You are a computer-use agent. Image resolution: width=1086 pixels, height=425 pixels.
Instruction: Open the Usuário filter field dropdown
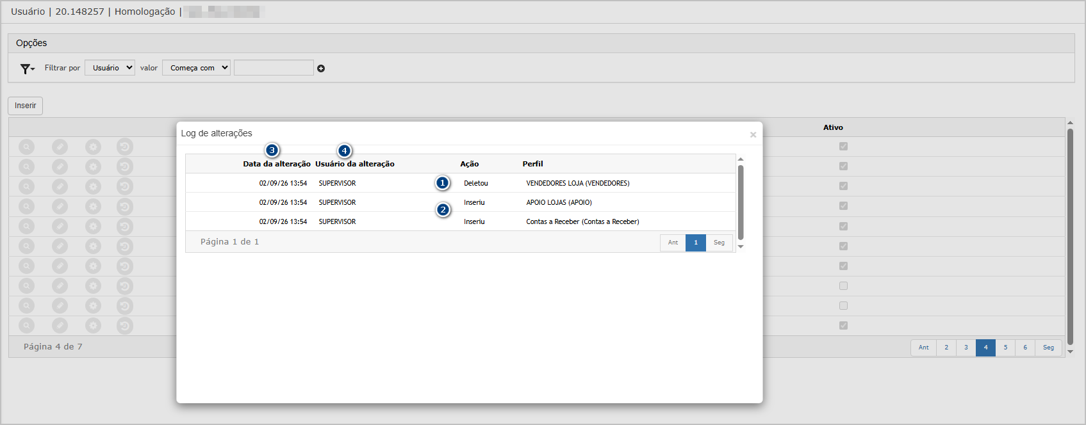tap(110, 68)
